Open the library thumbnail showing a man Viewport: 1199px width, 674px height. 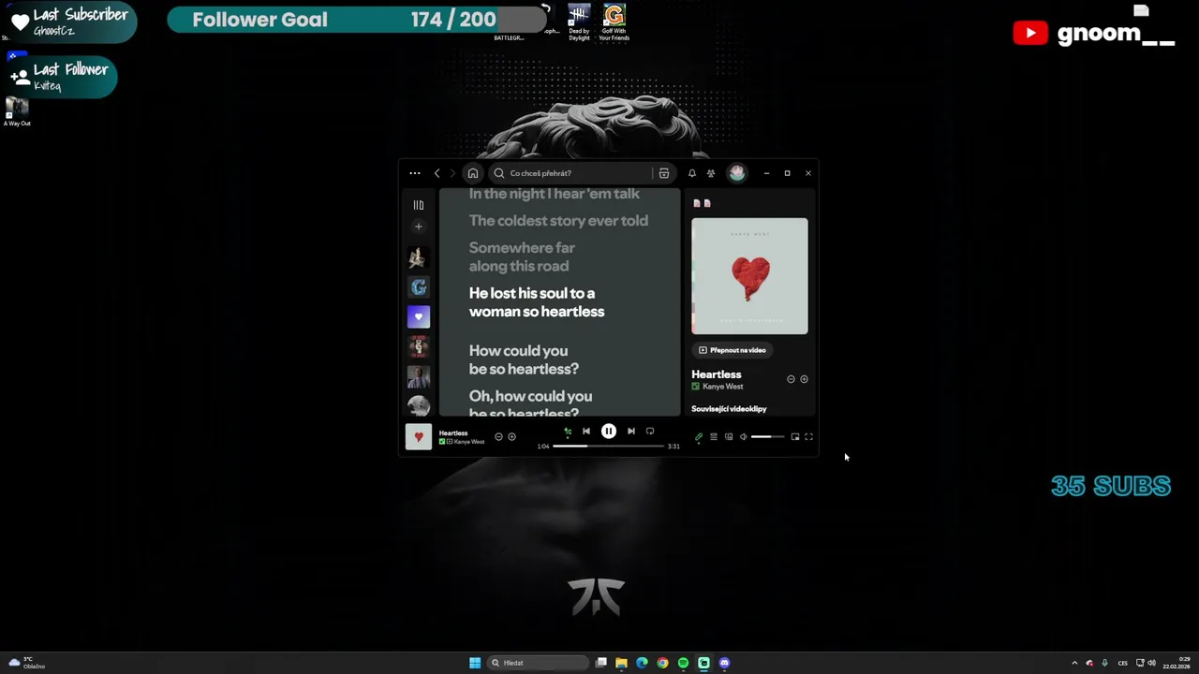419,377
